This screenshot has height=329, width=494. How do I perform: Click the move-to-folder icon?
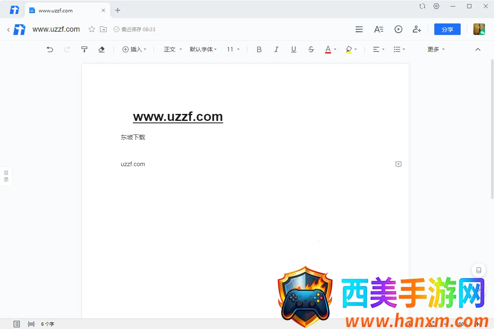point(103,29)
